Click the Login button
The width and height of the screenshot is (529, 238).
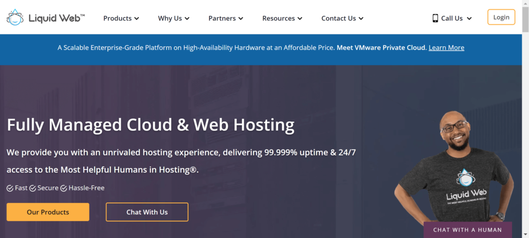tap(501, 17)
